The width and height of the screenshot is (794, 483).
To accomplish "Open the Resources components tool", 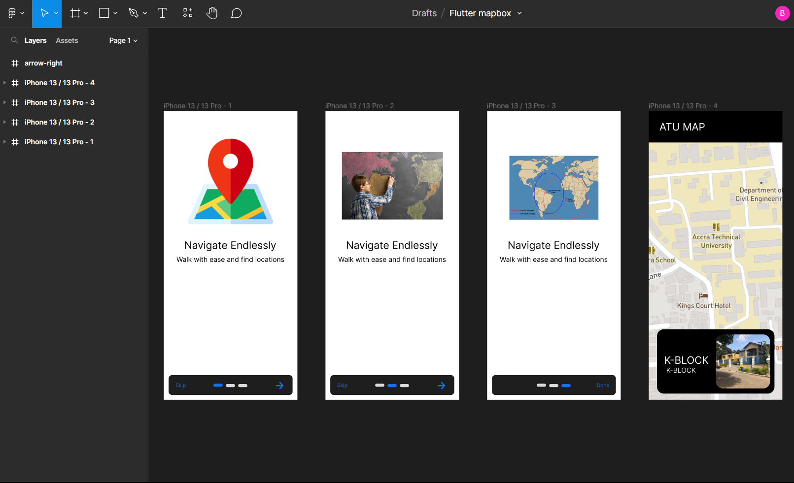I will pyautogui.click(x=188, y=13).
